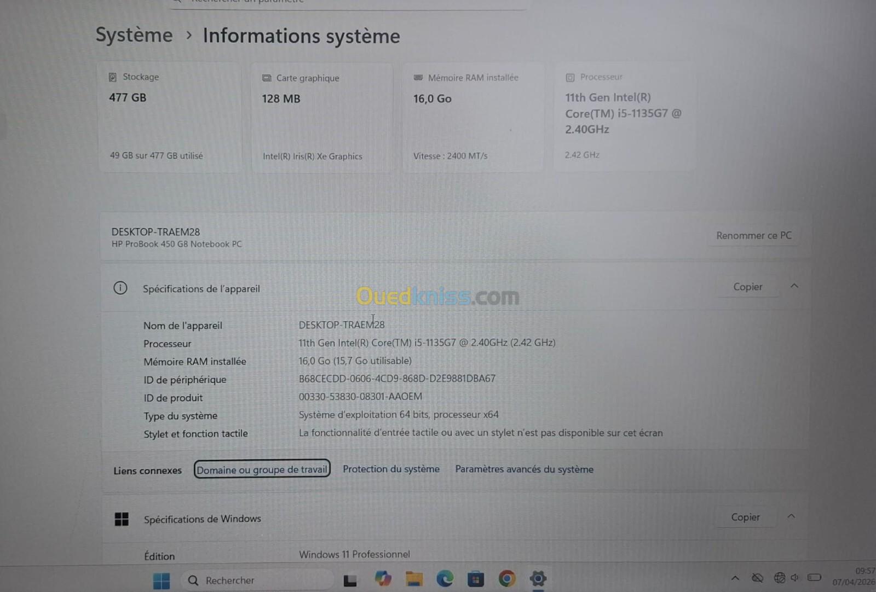Select ID de périphérique value B68CECDD-0606-4CD9-868D-D2E9881DBA67
This screenshot has height=592, width=876.
coord(397,378)
